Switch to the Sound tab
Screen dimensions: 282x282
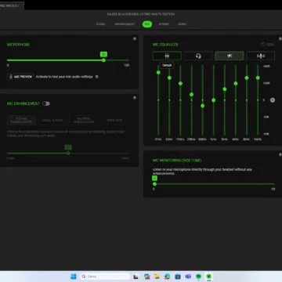click(x=101, y=24)
